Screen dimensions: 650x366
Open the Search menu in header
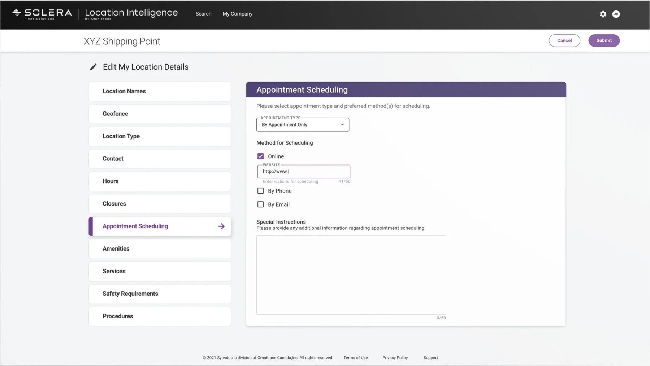click(x=203, y=14)
